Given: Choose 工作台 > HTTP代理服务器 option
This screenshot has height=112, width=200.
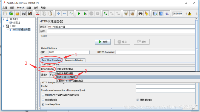Looking at the screenshot, I should [128, 81].
